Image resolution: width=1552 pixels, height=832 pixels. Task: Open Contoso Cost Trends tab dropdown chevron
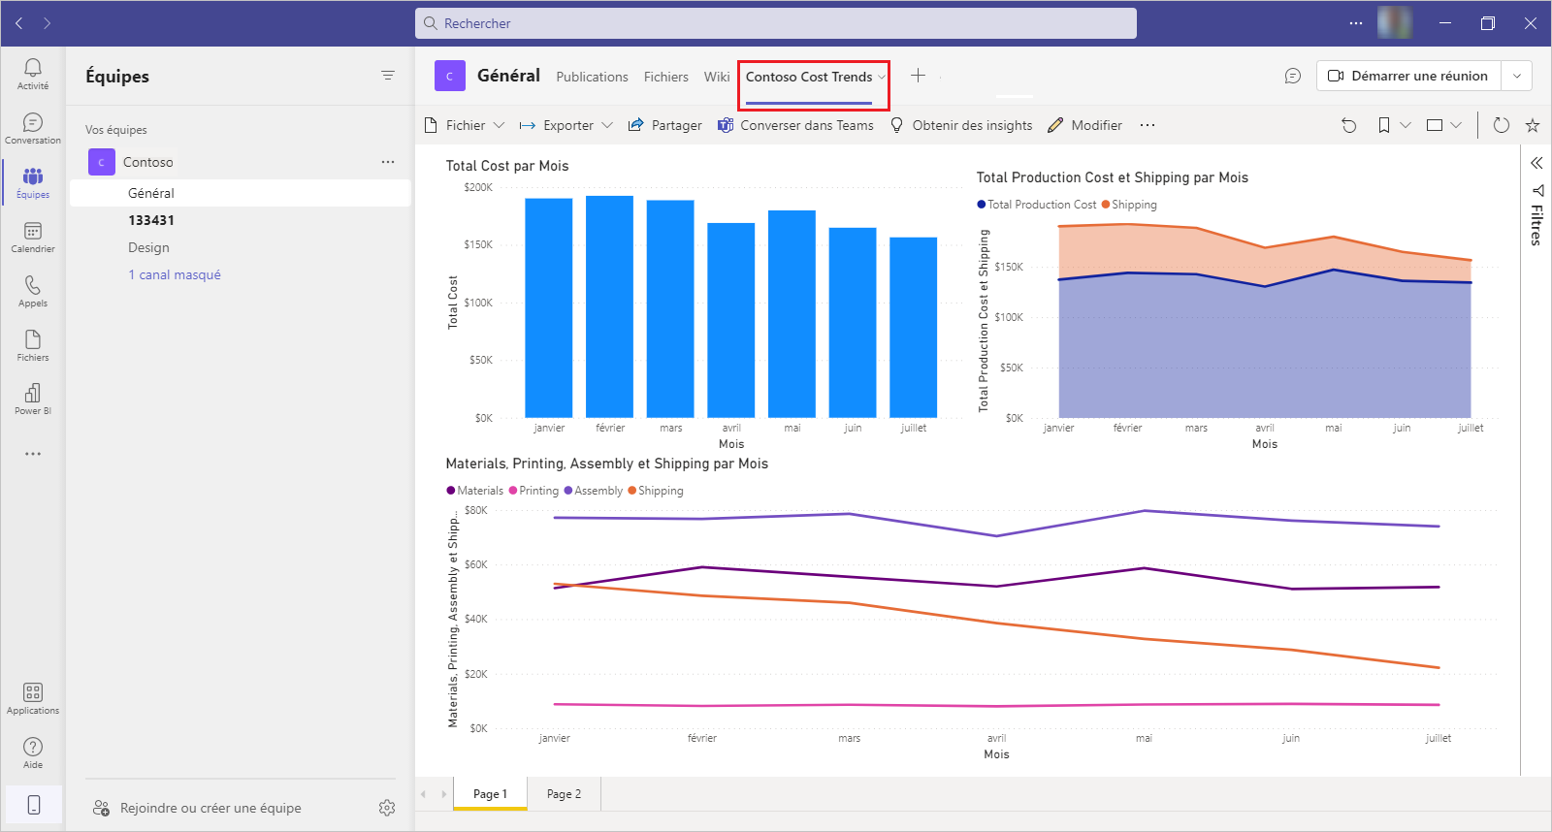click(x=882, y=77)
